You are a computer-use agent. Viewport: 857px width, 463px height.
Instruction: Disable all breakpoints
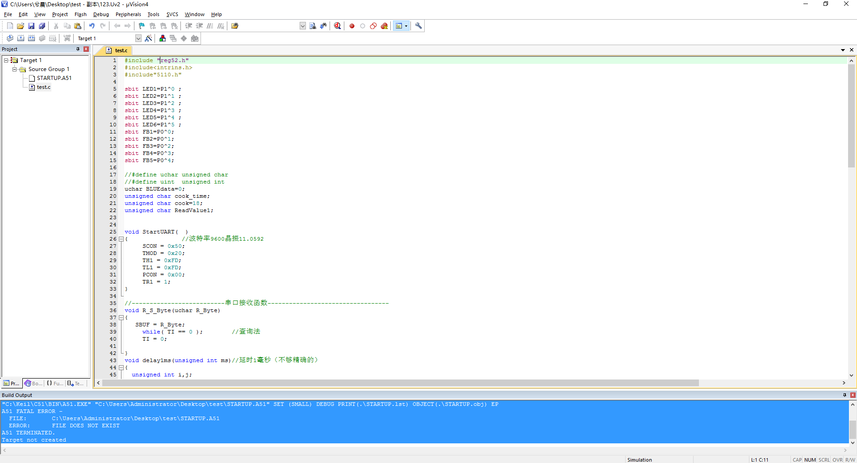click(x=373, y=26)
